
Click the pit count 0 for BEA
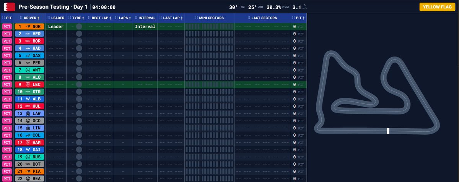pyautogui.click(x=295, y=179)
